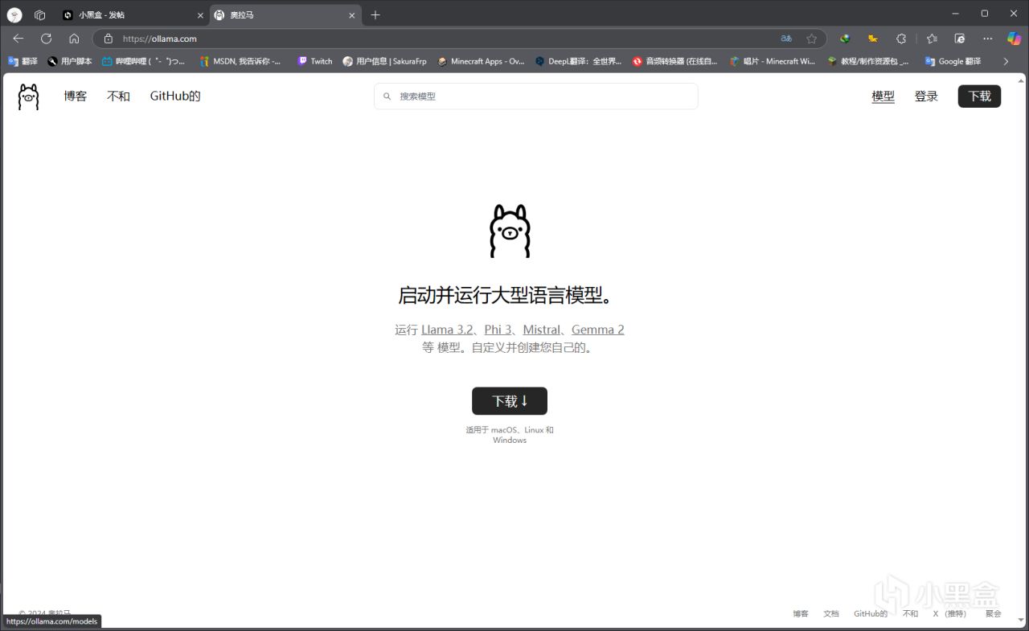Open GitHub的 in the header navigation

175,96
